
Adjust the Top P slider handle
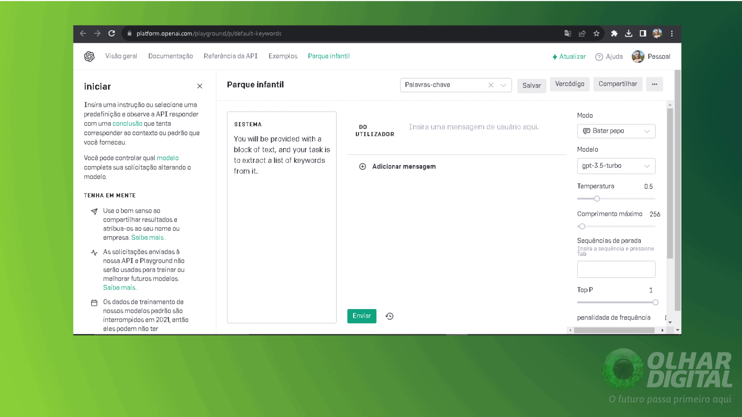point(655,302)
